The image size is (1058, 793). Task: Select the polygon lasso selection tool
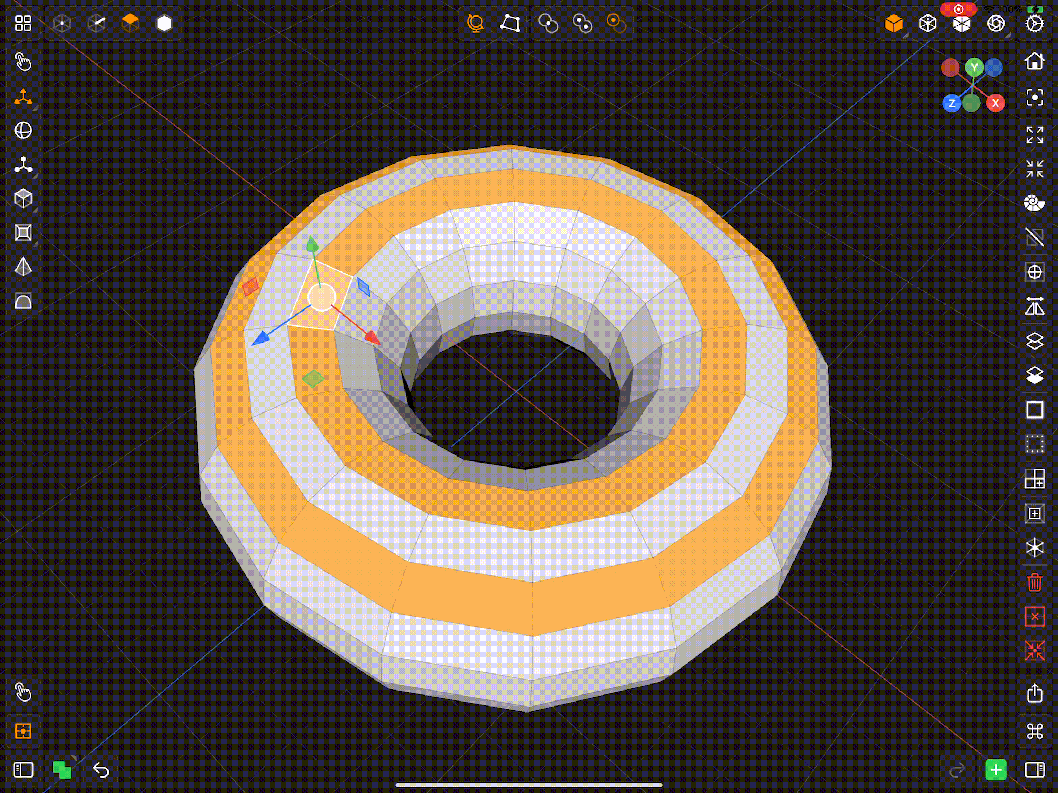(x=510, y=23)
